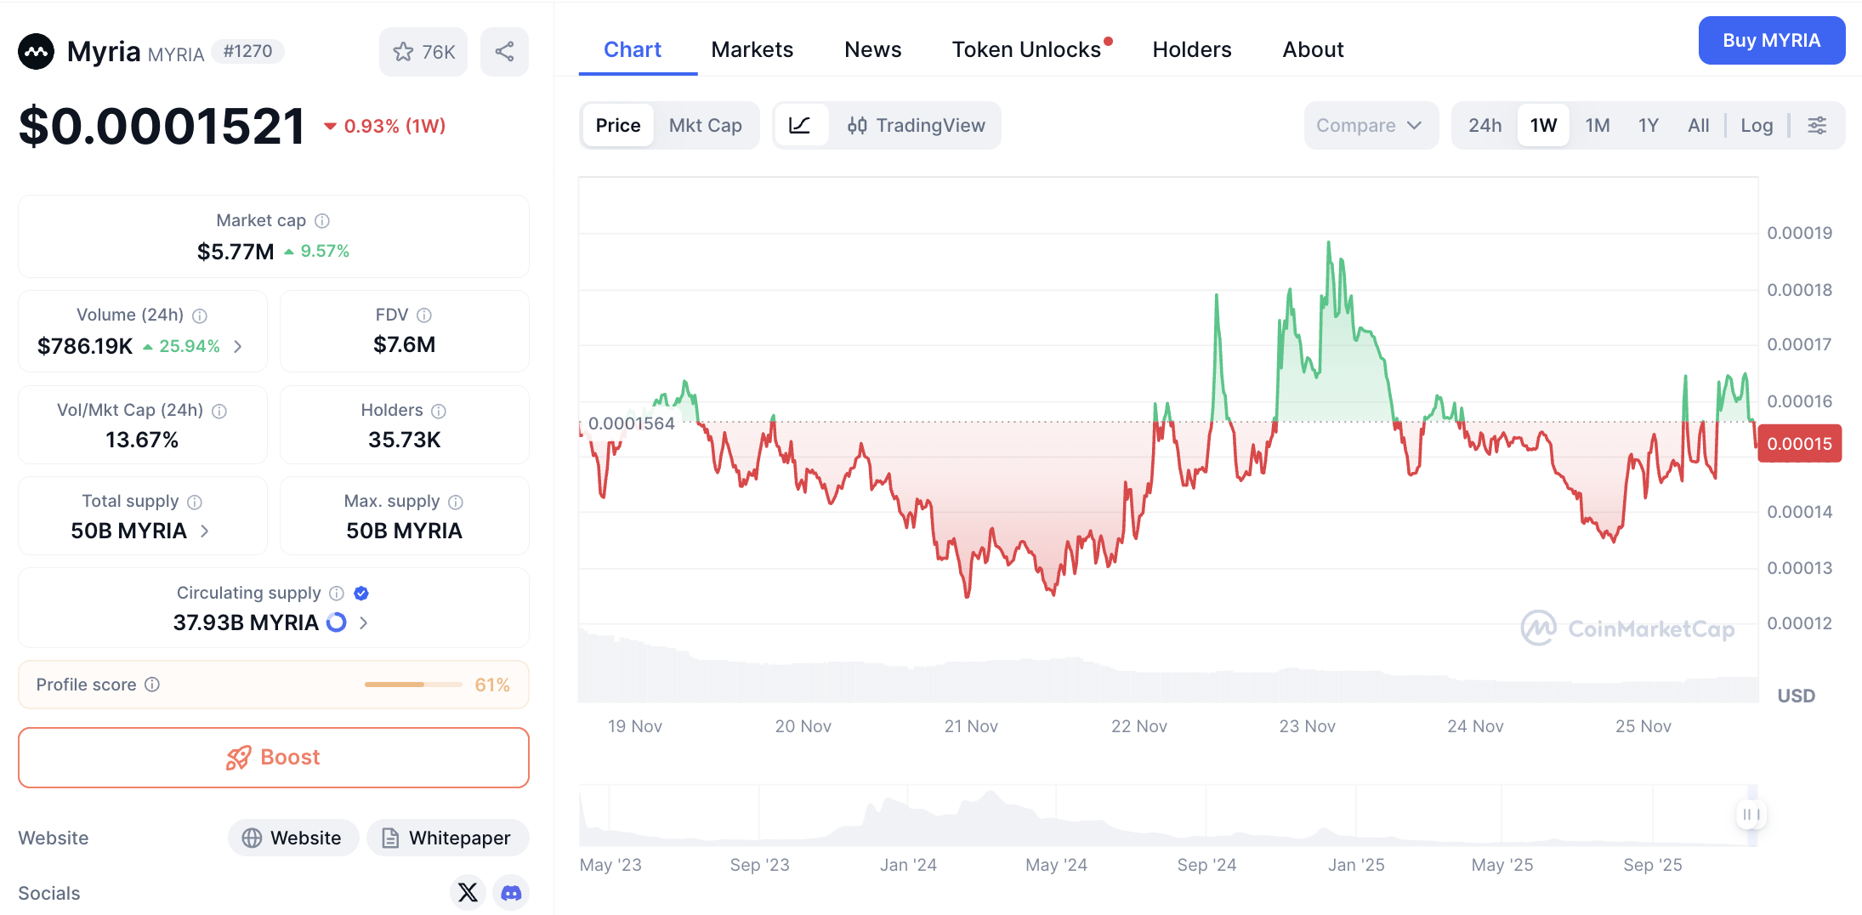Switch to the Holders tab

pos(1191,50)
